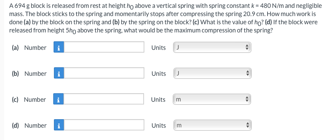Open the info icon for part (c)
Screen dimensions: 331x140
click(x=59, y=100)
